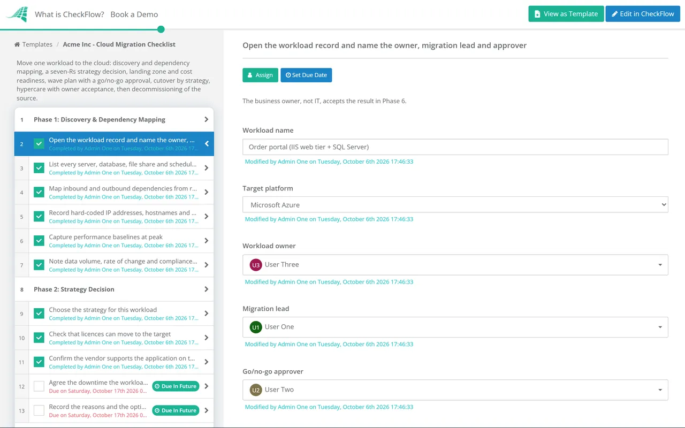
Task: Click the CheckFlow logo icon
Action: tap(17, 14)
